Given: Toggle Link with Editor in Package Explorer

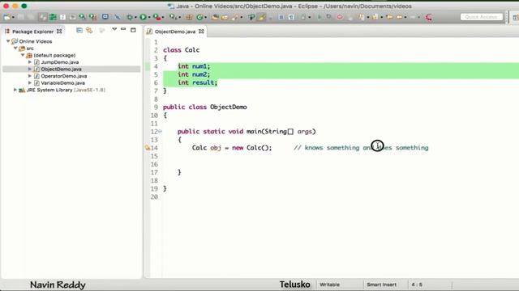Looking at the screenshot, I should [x=89, y=31].
